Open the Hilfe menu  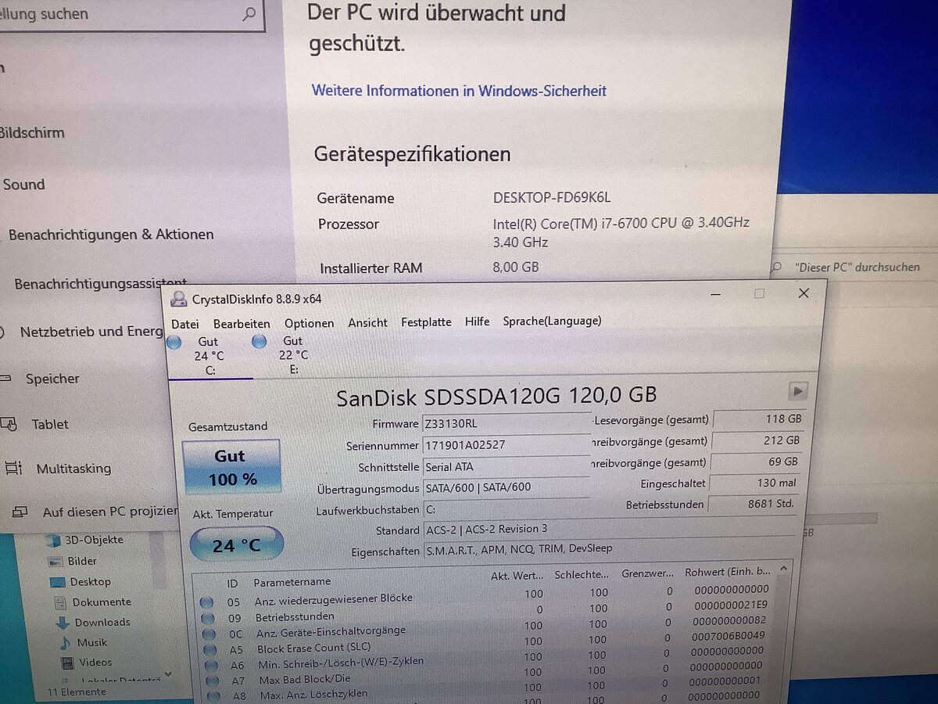(477, 321)
